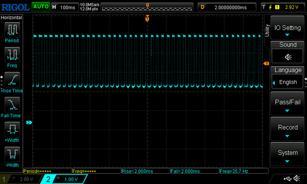Click the speaker icon in bottom status bar

pyautogui.click(x=297, y=179)
